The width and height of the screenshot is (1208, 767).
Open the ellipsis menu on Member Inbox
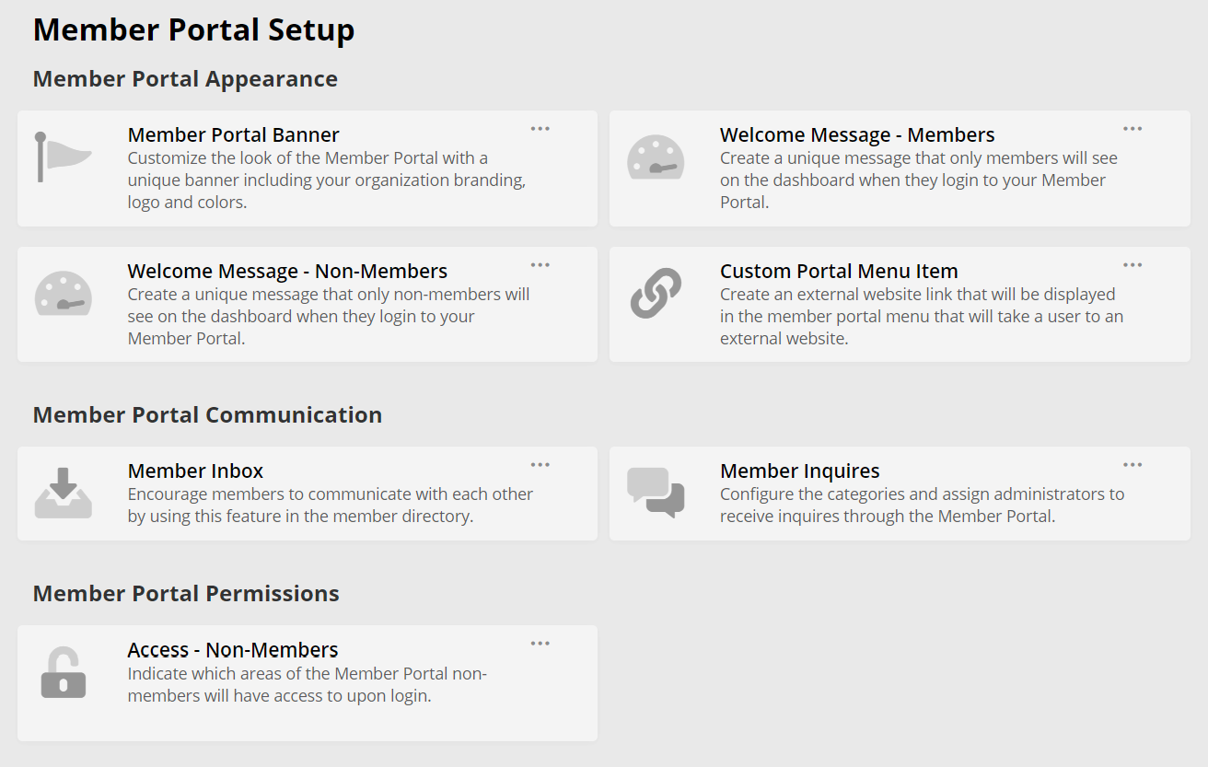pos(540,464)
